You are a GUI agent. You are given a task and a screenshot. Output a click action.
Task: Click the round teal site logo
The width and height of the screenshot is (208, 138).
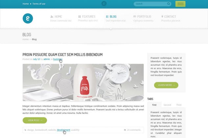point(28,18)
